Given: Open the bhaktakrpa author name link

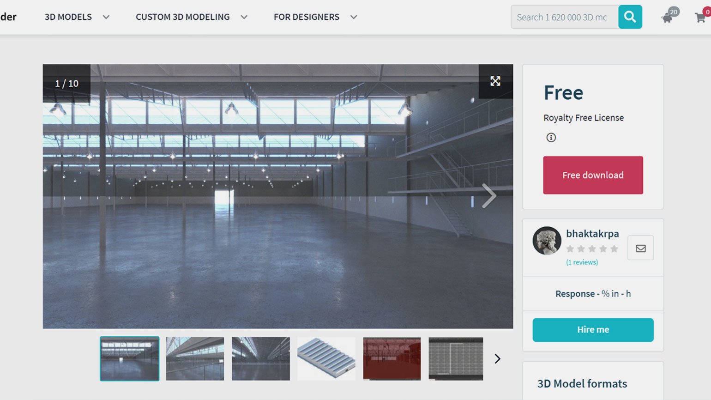Looking at the screenshot, I should pos(592,234).
